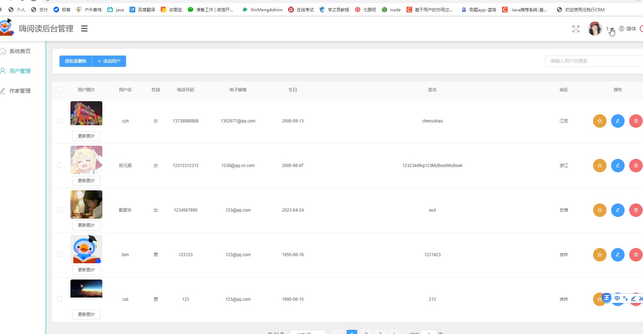Open the XinMengAdmin bookmark
Image resolution: width=643 pixels, height=334 pixels.
[x=262, y=10]
